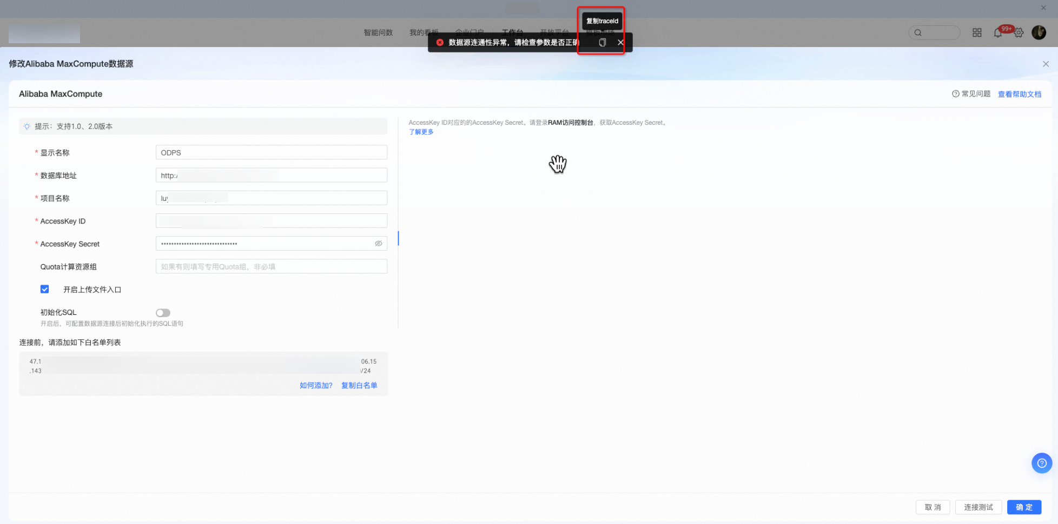The width and height of the screenshot is (1058, 524).
Task: Click the window close X at top-right corner
Action: coord(1043,8)
